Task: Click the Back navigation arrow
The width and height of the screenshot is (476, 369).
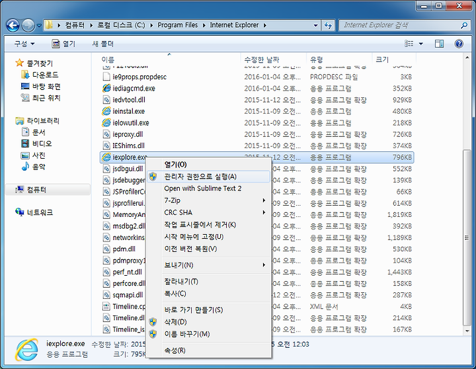Action: tap(13, 26)
